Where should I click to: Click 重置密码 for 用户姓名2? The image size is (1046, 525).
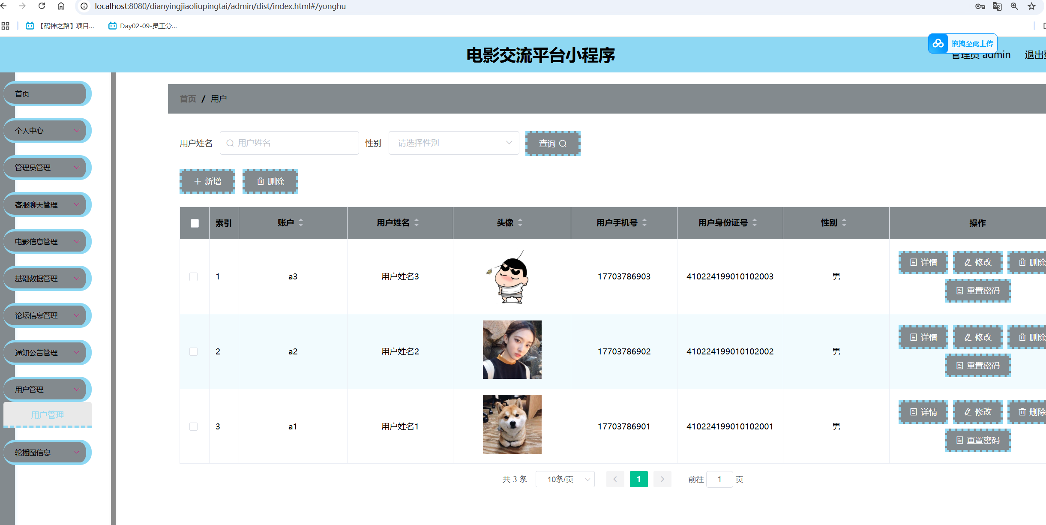(978, 366)
